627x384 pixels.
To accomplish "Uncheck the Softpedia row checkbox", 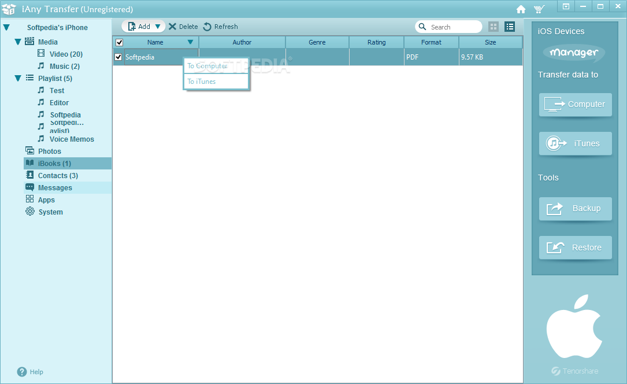I will point(118,57).
